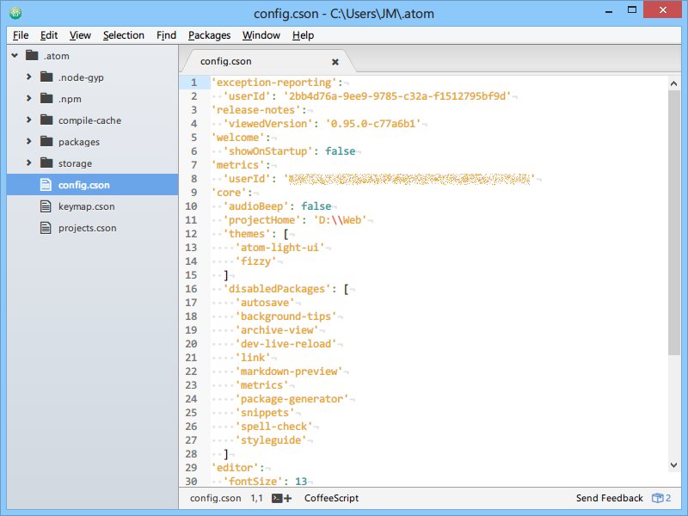Open the Find menu
The width and height of the screenshot is (688, 516).
[166, 35]
